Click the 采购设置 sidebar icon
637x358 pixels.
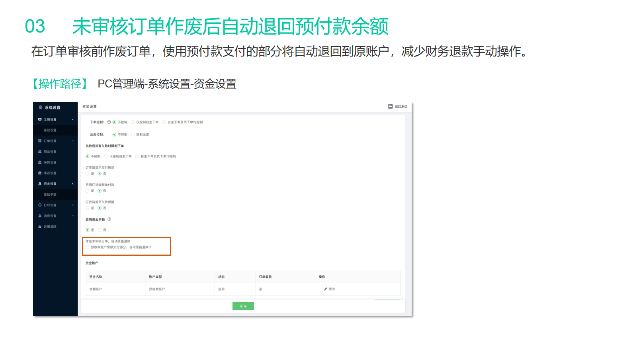coord(40,162)
